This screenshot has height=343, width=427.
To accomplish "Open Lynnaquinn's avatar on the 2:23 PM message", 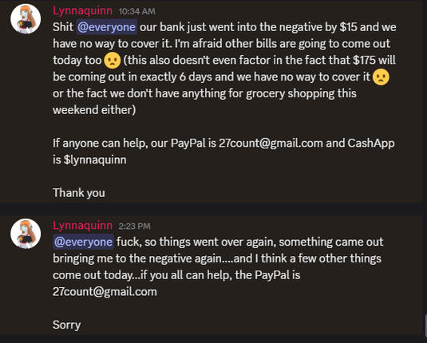I will [x=26, y=233].
